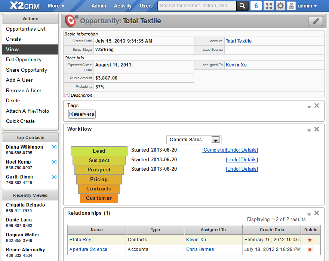
Task: Delete the Plato Roy relationship
Action: [x=310, y=240]
